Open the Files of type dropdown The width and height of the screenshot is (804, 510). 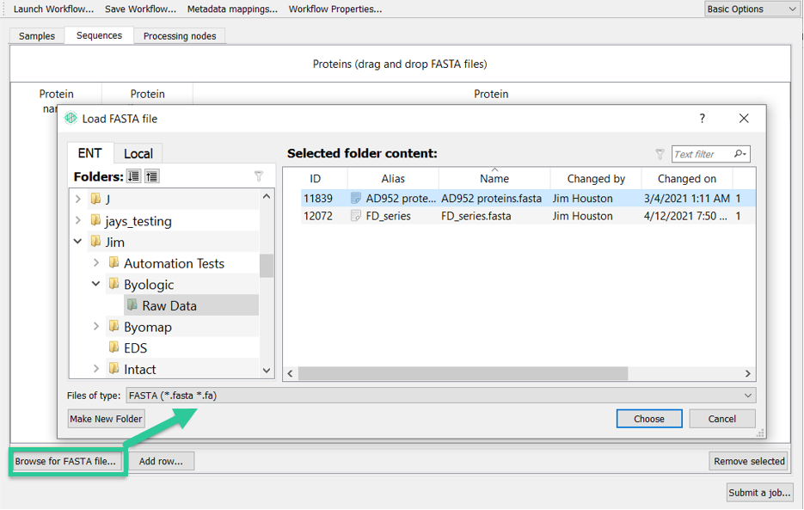pyautogui.click(x=441, y=396)
